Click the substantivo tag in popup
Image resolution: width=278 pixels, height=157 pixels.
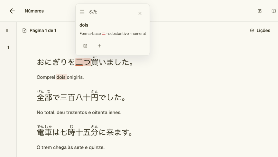point(118,34)
